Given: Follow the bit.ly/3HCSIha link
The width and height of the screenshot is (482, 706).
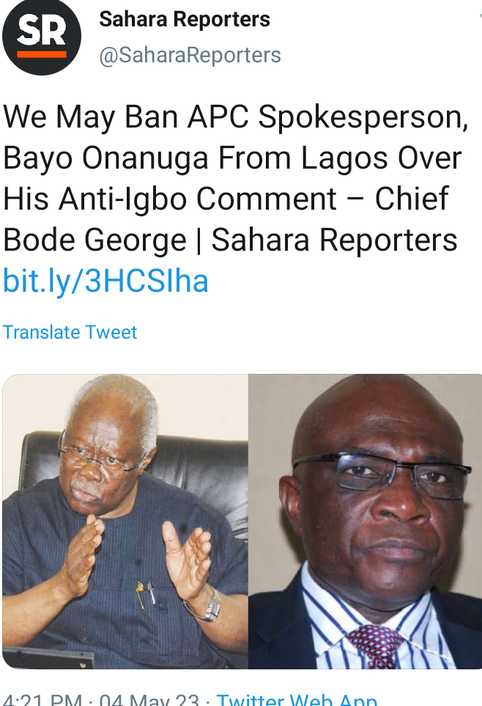Looking at the screenshot, I should click(x=105, y=281).
